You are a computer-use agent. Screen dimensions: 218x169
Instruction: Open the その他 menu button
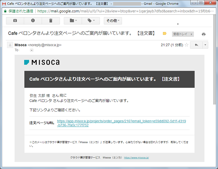[x=113, y=21]
